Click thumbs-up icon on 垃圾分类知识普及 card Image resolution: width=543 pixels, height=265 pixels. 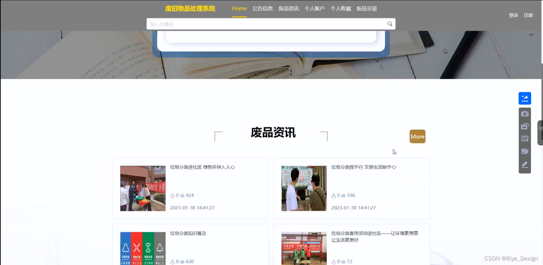click(172, 262)
